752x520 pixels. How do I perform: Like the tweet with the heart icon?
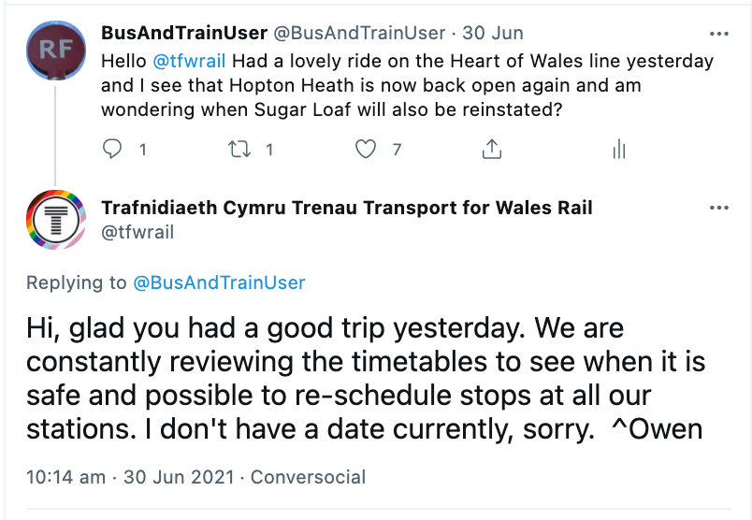click(368, 149)
